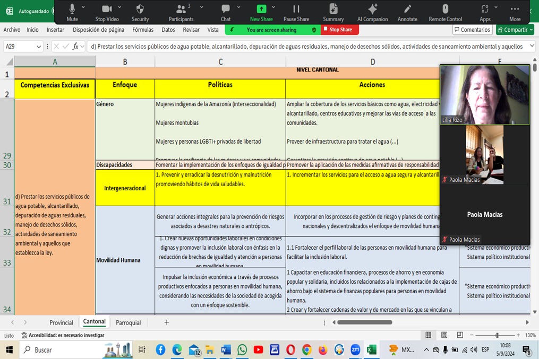The width and height of the screenshot is (539, 359).
Task: Open Zoom Annotate tools
Action: (407, 13)
